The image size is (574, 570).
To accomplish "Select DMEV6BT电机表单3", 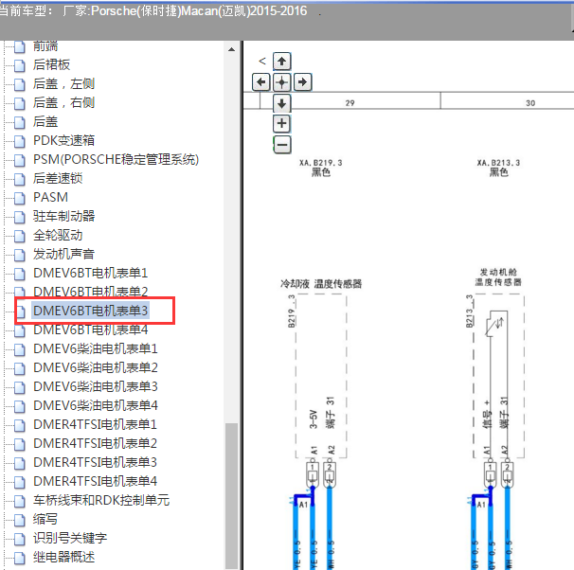I will [x=90, y=311].
